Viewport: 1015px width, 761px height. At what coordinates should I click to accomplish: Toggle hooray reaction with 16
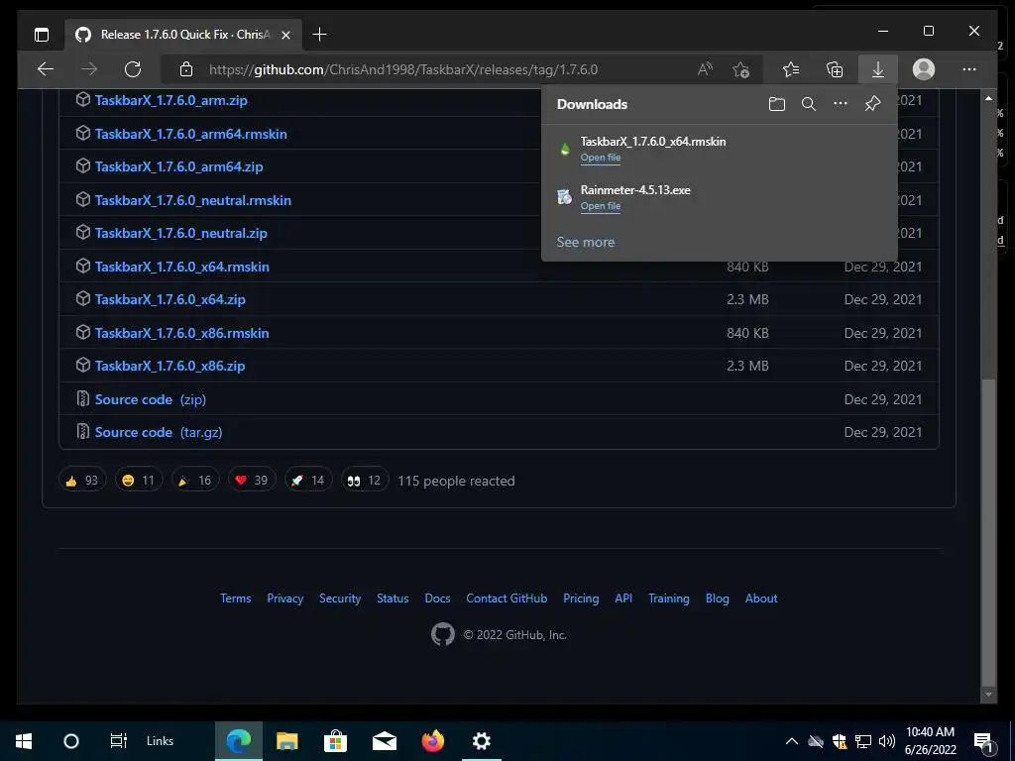[195, 481]
